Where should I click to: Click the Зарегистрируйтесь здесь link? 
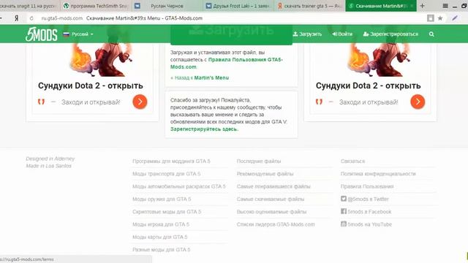click(x=204, y=129)
